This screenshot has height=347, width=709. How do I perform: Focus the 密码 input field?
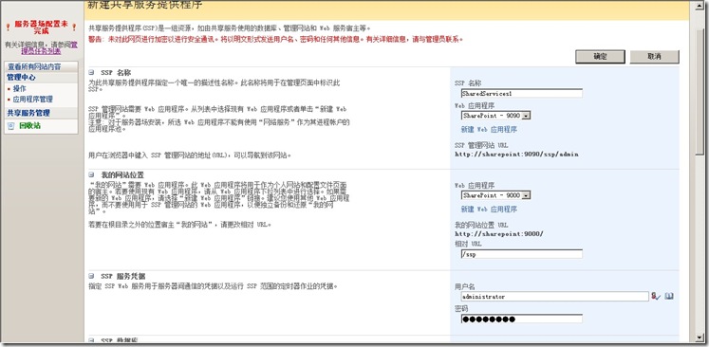point(521,319)
